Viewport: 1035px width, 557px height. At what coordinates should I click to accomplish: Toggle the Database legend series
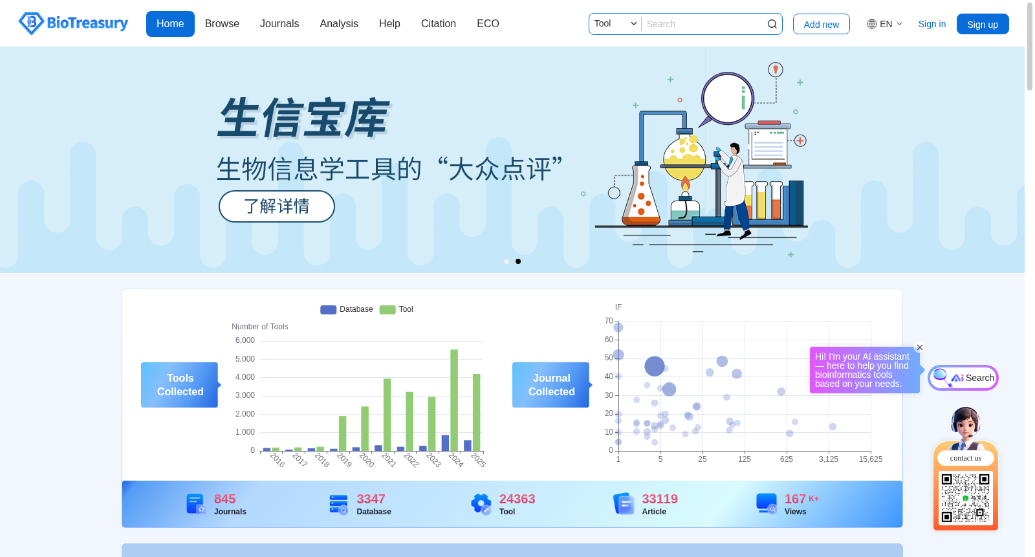pyautogui.click(x=347, y=309)
